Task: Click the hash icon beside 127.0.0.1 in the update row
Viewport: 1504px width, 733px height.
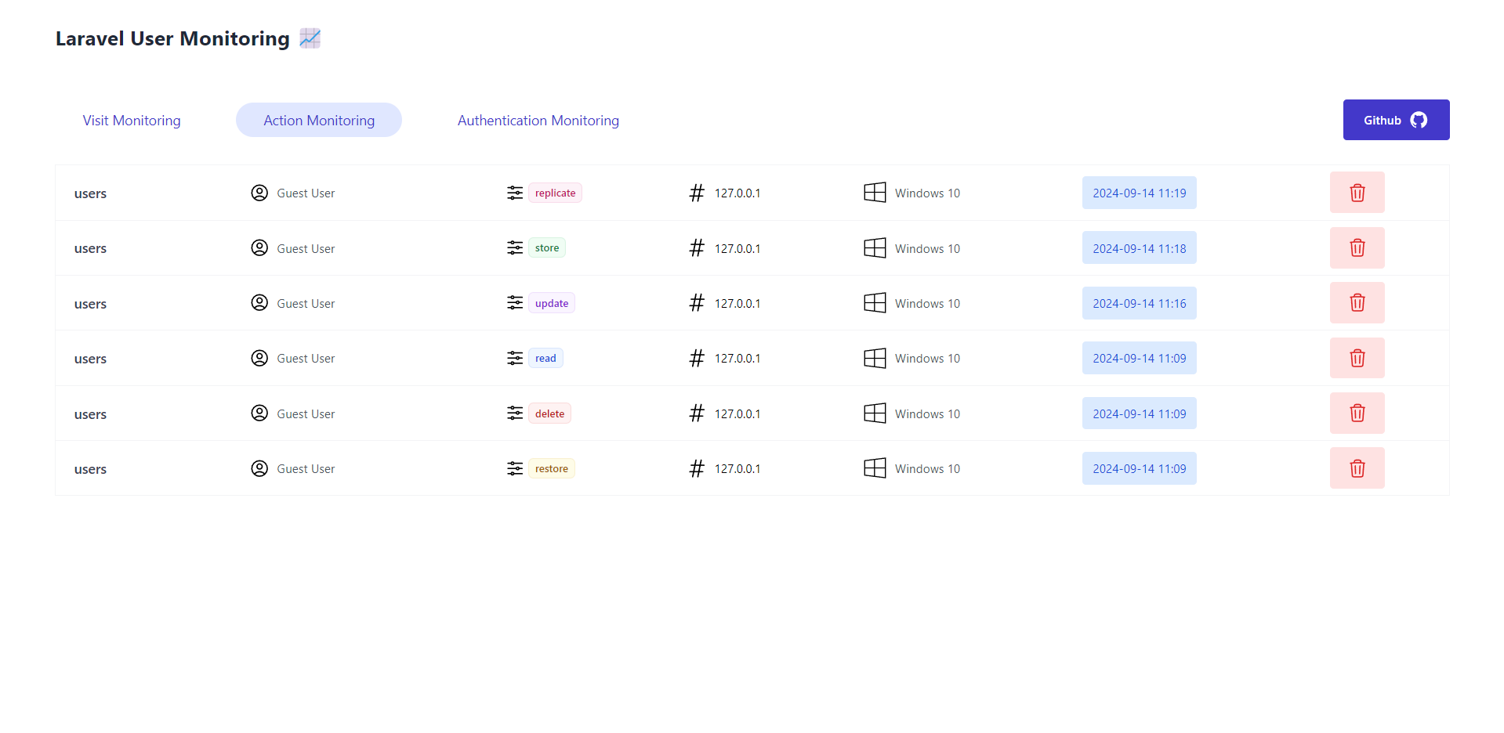Action: click(x=697, y=303)
